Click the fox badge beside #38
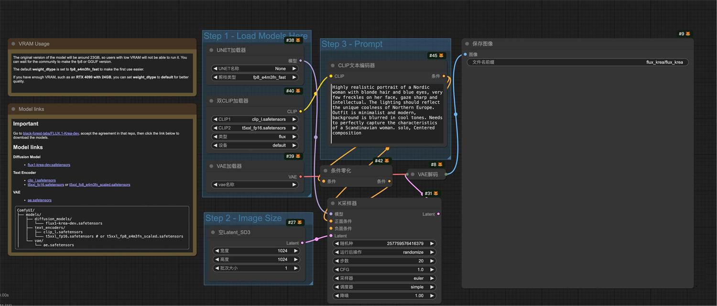 (298, 40)
